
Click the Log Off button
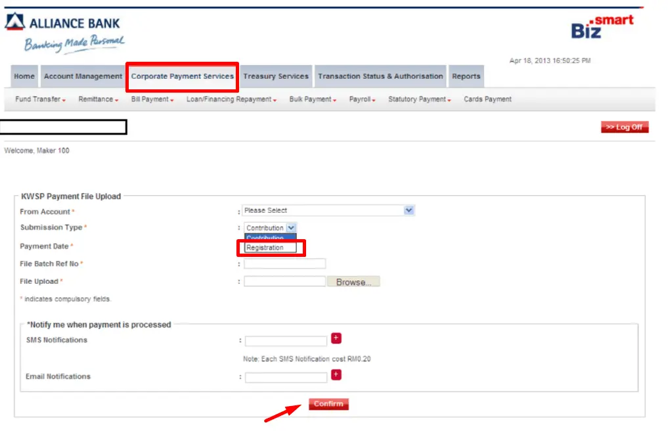(625, 127)
